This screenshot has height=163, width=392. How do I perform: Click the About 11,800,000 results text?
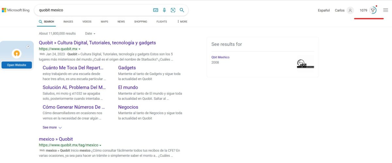tap(57, 34)
